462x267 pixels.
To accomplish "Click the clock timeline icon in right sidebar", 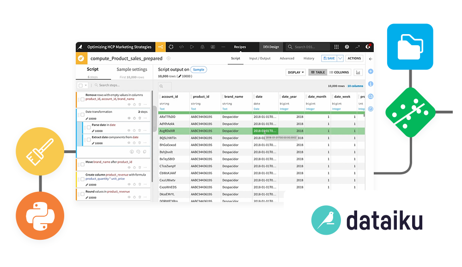I will coord(371,109).
